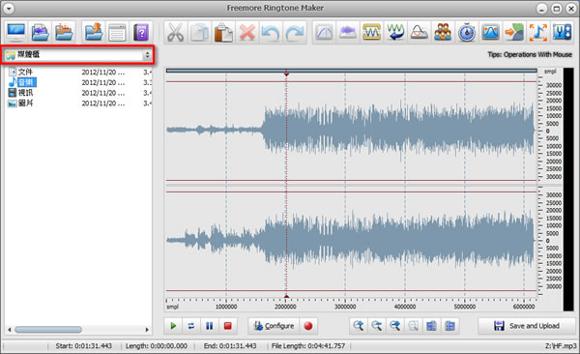Zoom in on the waveform

tap(358, 326)
